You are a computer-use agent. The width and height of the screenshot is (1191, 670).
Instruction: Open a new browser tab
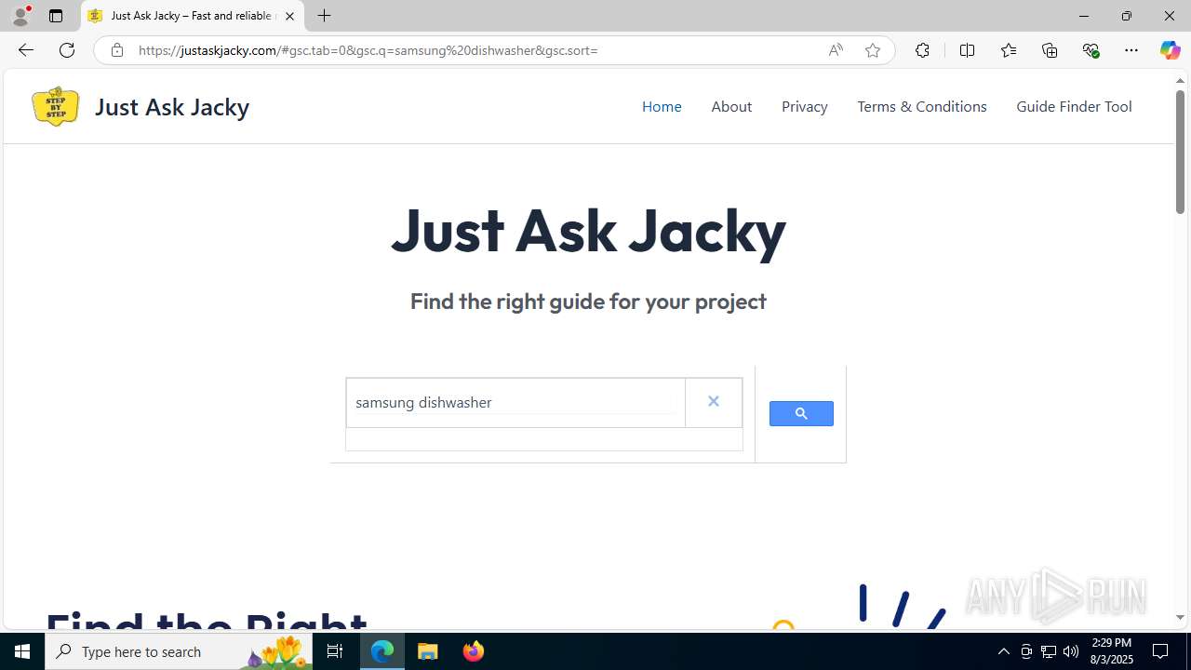(x=324, y=16)
